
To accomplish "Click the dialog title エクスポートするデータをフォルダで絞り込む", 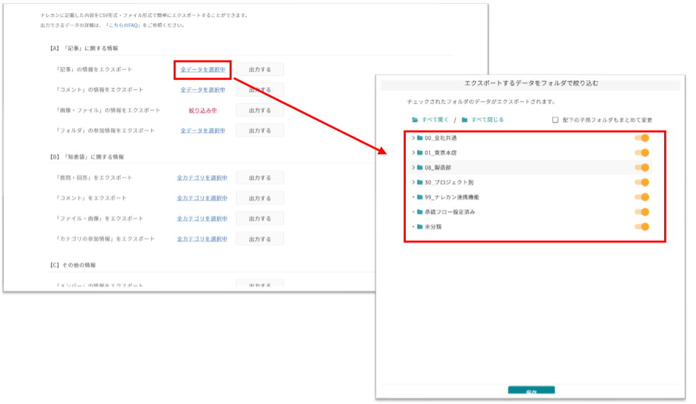I will 531,84.
